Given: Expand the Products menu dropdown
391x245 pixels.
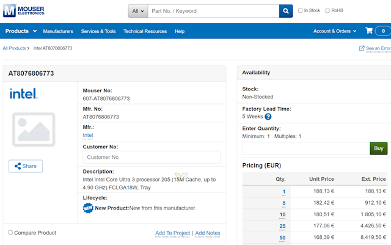Looking at the screenshot, I should coord(21,31).
